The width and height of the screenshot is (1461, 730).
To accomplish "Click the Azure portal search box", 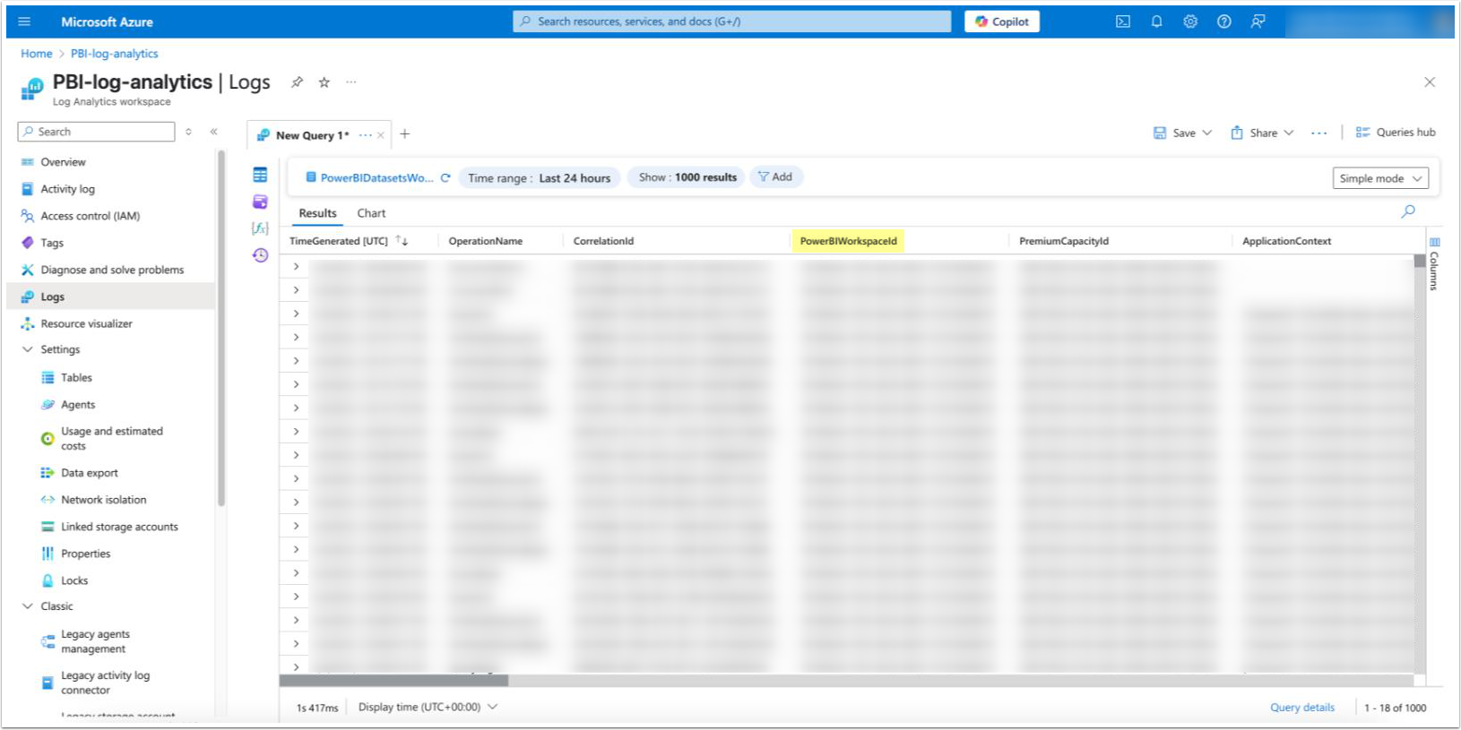I will pyautogui.click(x=731, y=21).
